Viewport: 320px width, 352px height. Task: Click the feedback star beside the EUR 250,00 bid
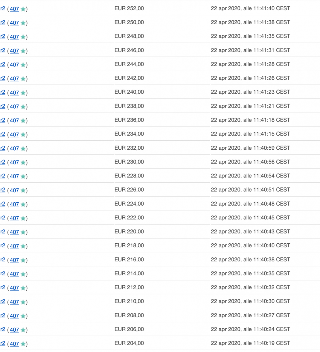point(23,23)
